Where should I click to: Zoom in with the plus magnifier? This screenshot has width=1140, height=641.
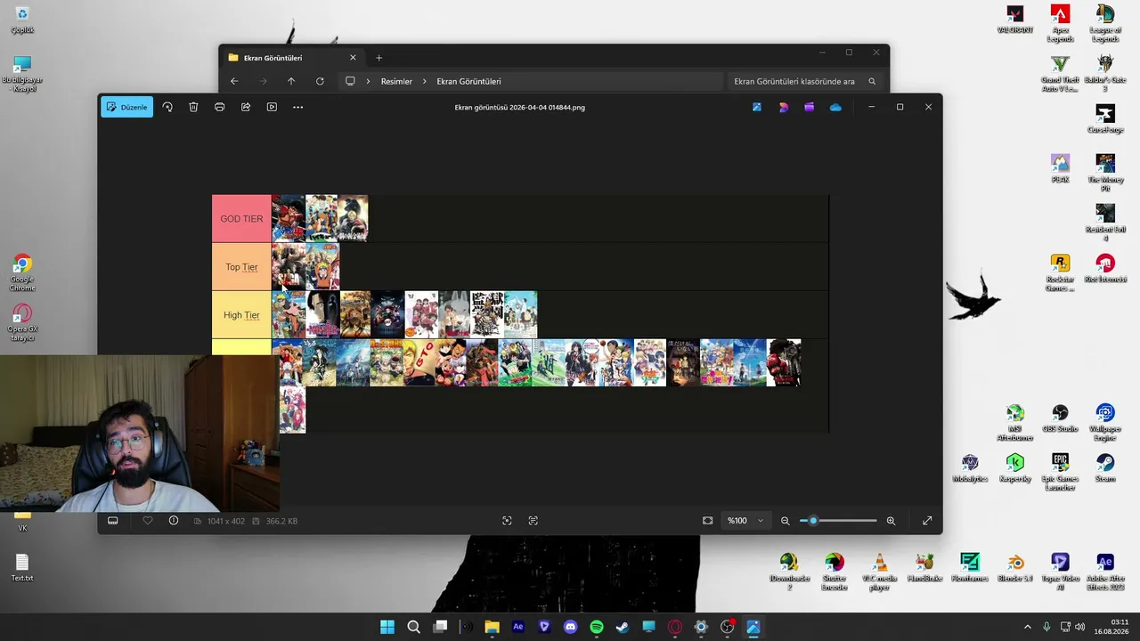pos(891,521)
